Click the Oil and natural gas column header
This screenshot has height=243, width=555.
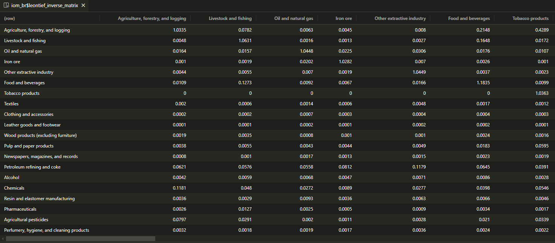pos(294,18)
